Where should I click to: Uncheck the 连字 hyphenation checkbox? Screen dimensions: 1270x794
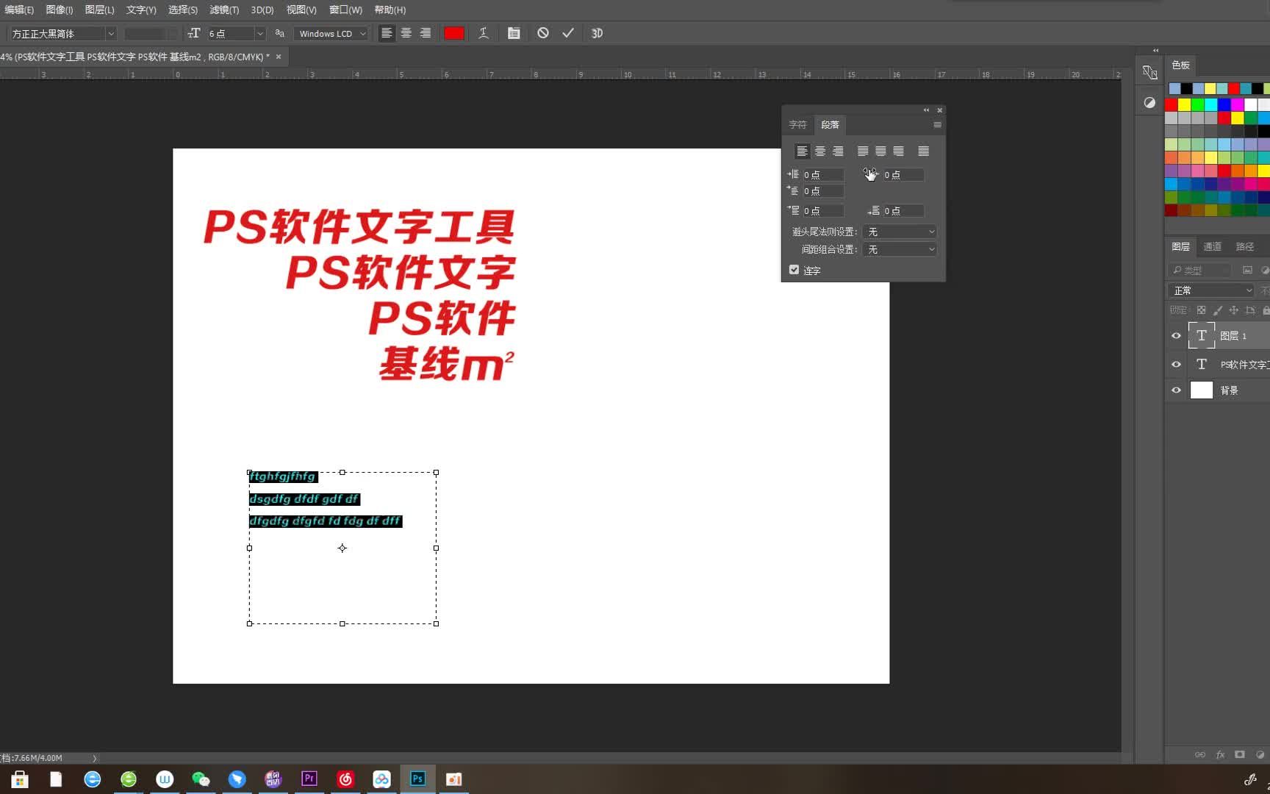click(x=793, y=270)
